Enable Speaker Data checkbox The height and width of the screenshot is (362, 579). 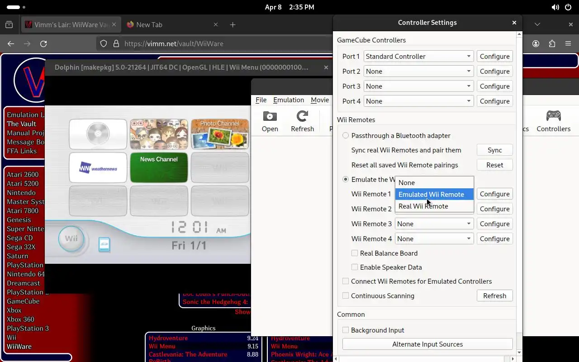point(355,267)
